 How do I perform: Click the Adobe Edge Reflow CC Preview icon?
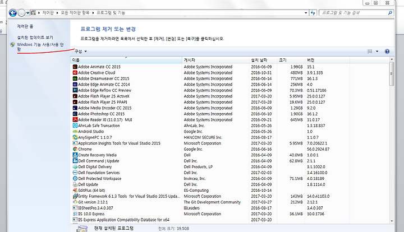75,90
